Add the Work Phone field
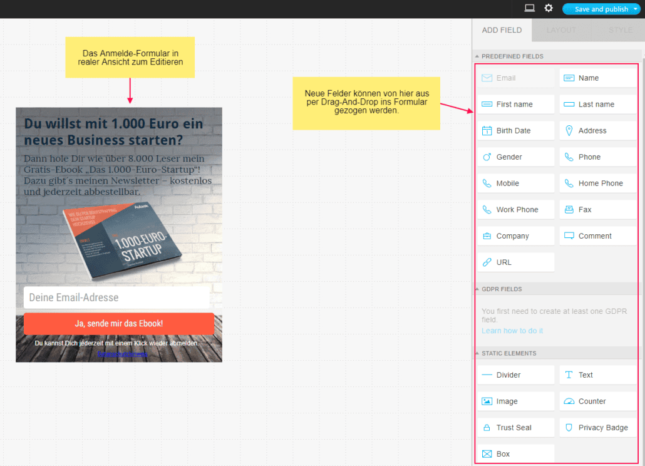The height and width of the screenshot is (466, 645). pyautogui.click(x=516, y=210)
